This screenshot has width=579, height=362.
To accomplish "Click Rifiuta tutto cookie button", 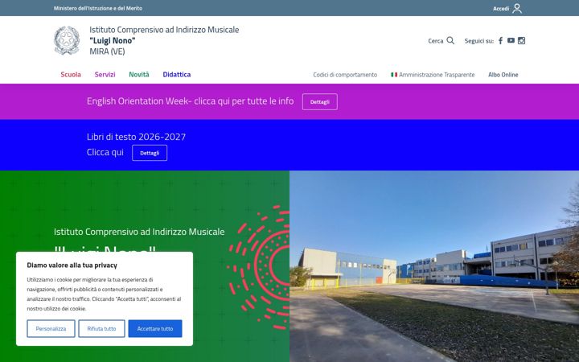I will click(x=101, y=328).
